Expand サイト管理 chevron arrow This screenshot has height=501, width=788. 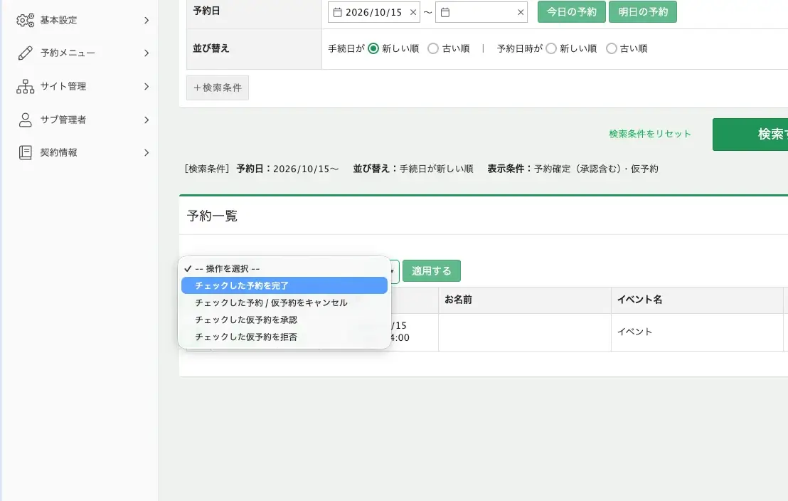[147, 87]
